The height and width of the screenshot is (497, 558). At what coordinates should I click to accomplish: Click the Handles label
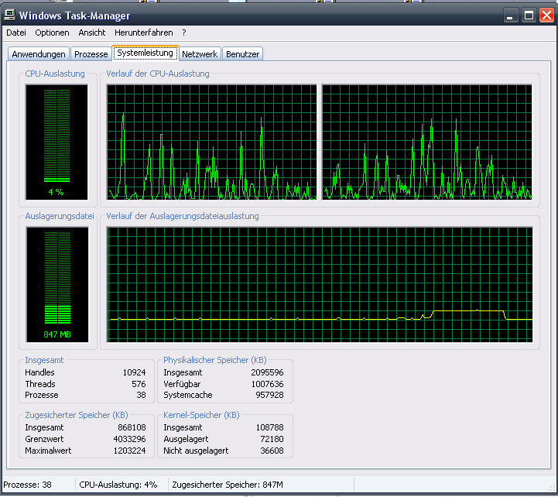[x=39, y=372]
